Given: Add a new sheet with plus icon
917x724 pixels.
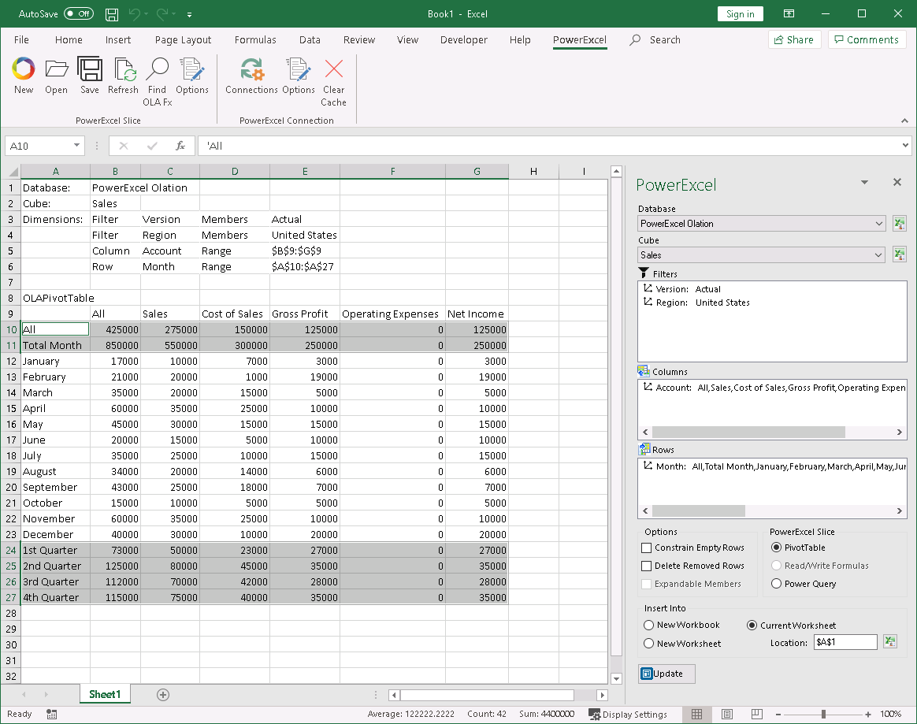Looking at the screenshot, I should click(163, 694).
